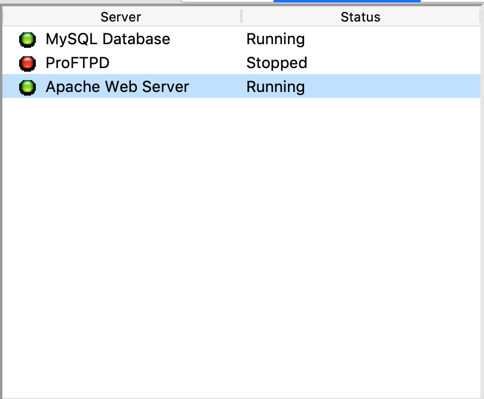Viewport: 484px width, 399px height.
Task: Sort the list by the Status column header
Action: [x=360, y=17]
